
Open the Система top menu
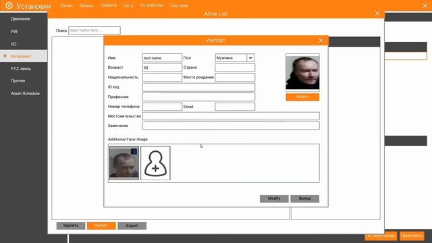179,5
